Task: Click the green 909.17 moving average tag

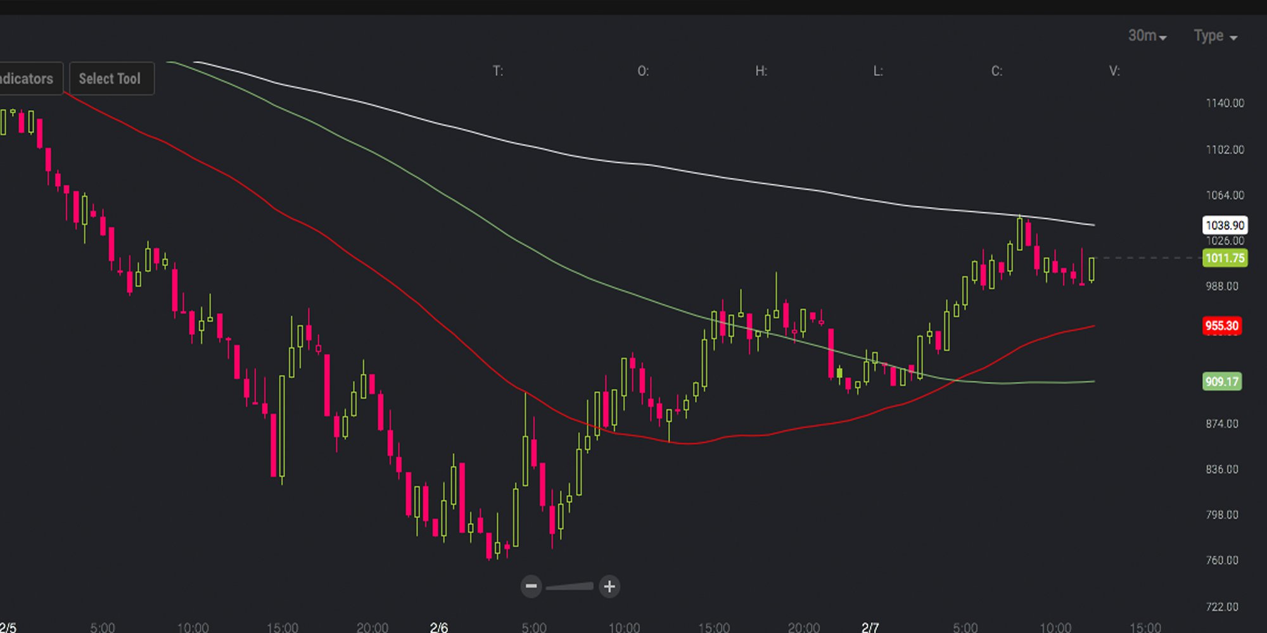Action: tap(1221, 382)
